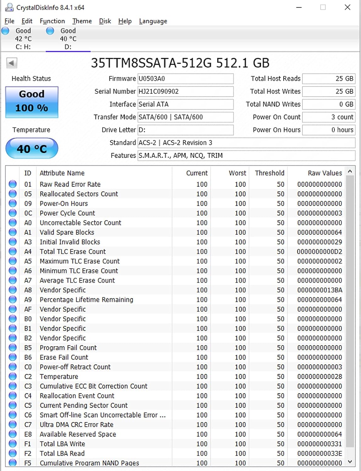Select the D: disk status orb

click(50, 31)
